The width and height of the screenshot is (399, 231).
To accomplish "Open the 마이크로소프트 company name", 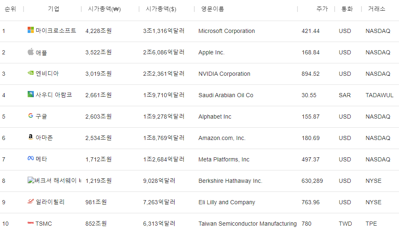I will click(56, 30).
